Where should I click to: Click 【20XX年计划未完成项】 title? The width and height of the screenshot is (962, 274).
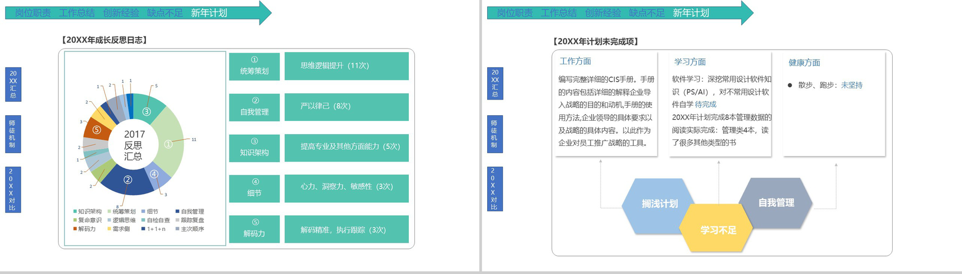(595, 41)
